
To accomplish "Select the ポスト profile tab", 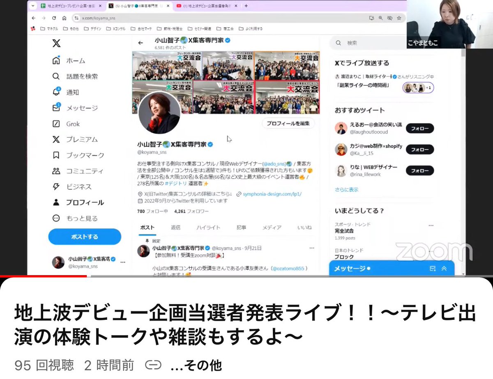I will (x=147, y=227).
